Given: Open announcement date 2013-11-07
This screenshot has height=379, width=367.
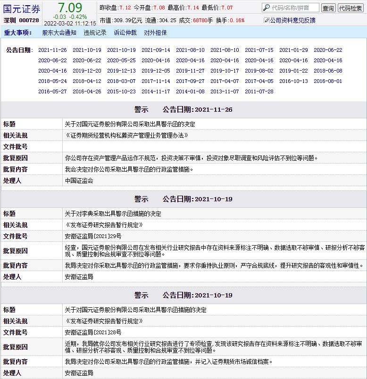Looking at the screenshot, I should 225,91.
